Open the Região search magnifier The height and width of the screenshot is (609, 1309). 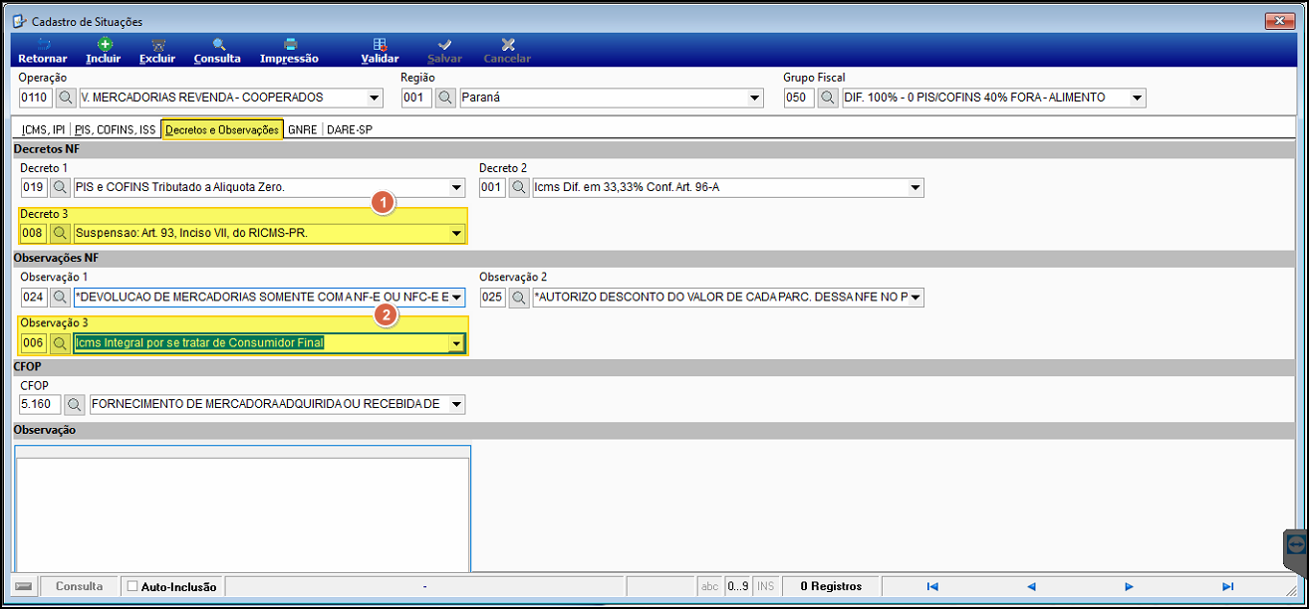(x=446, y=98)
